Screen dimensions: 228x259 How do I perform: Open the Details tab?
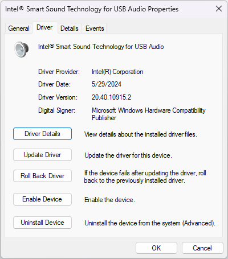(70, 28)
